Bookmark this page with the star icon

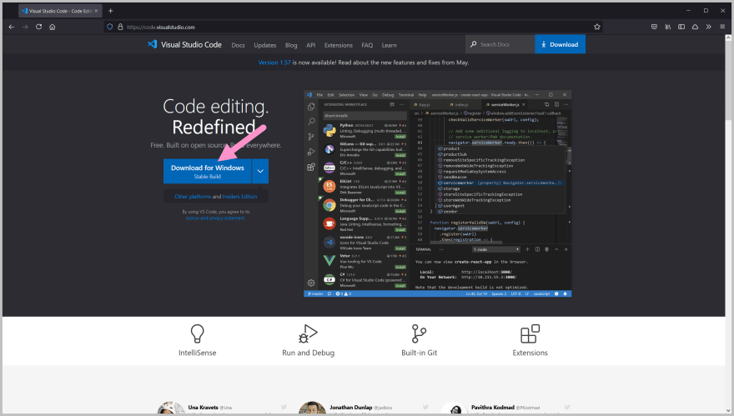(x=597, y=27)
